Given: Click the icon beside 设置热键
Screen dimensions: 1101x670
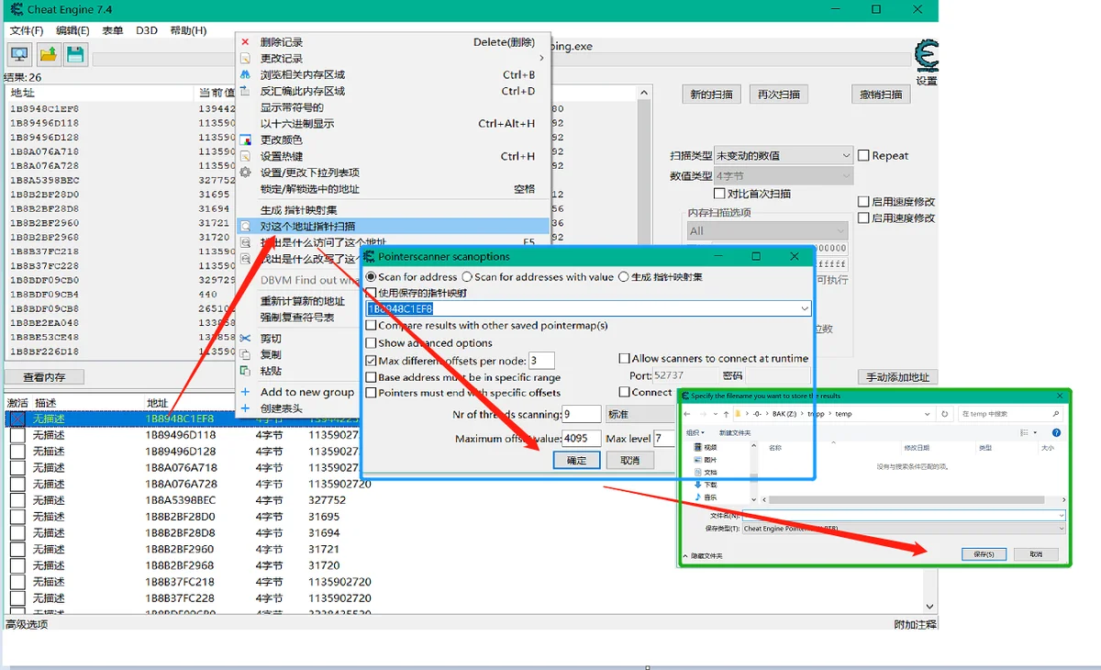Looking at the screenshot, I should click(245, 156).
